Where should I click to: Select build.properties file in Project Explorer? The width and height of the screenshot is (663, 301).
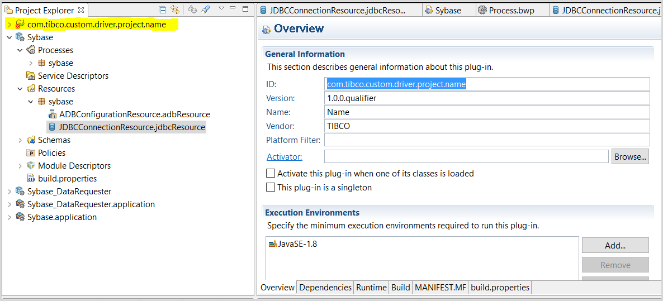coord(67,179)
